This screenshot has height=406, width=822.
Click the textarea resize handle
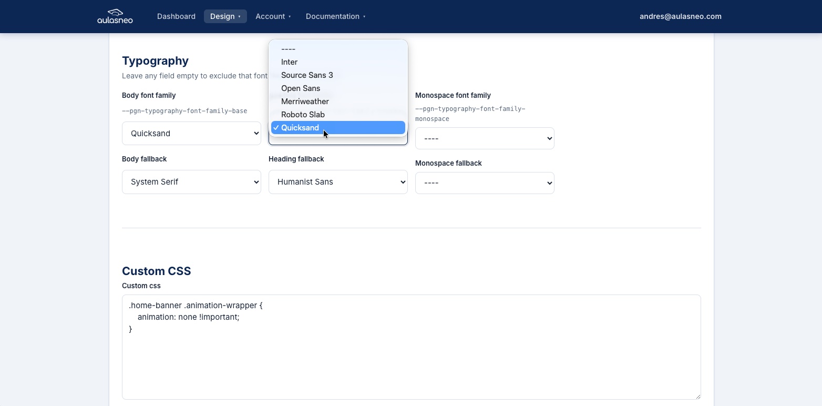coord(697,396)
